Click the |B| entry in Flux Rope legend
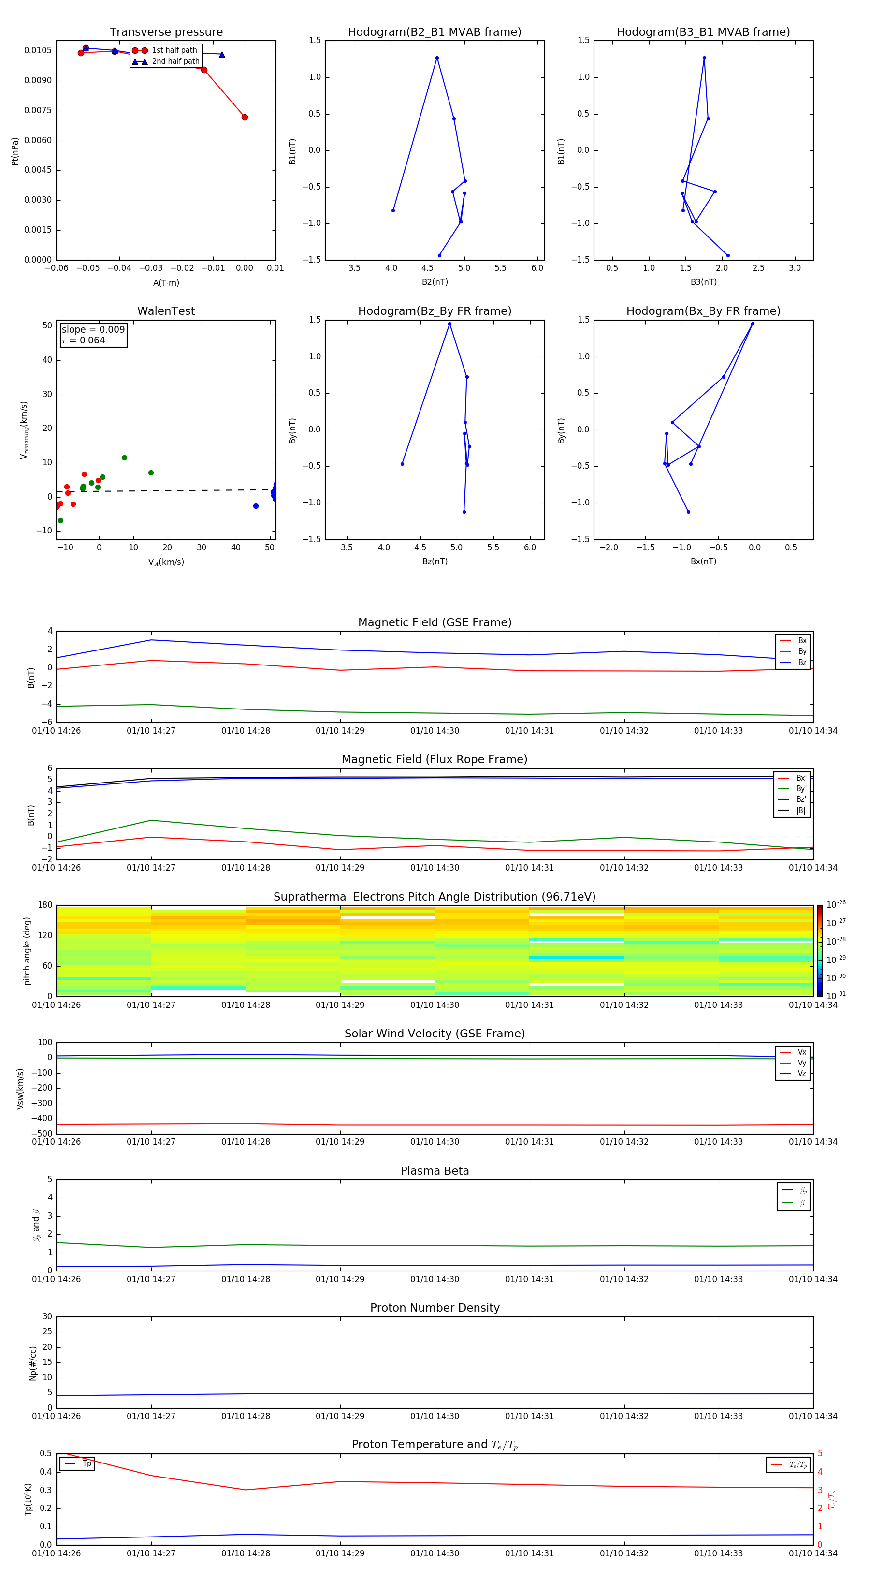 click(x=792, y=811)
